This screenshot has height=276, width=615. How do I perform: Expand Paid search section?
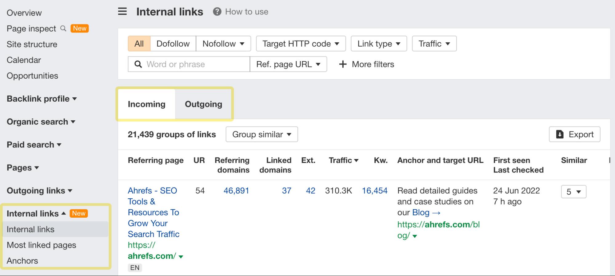pos(34,145)
